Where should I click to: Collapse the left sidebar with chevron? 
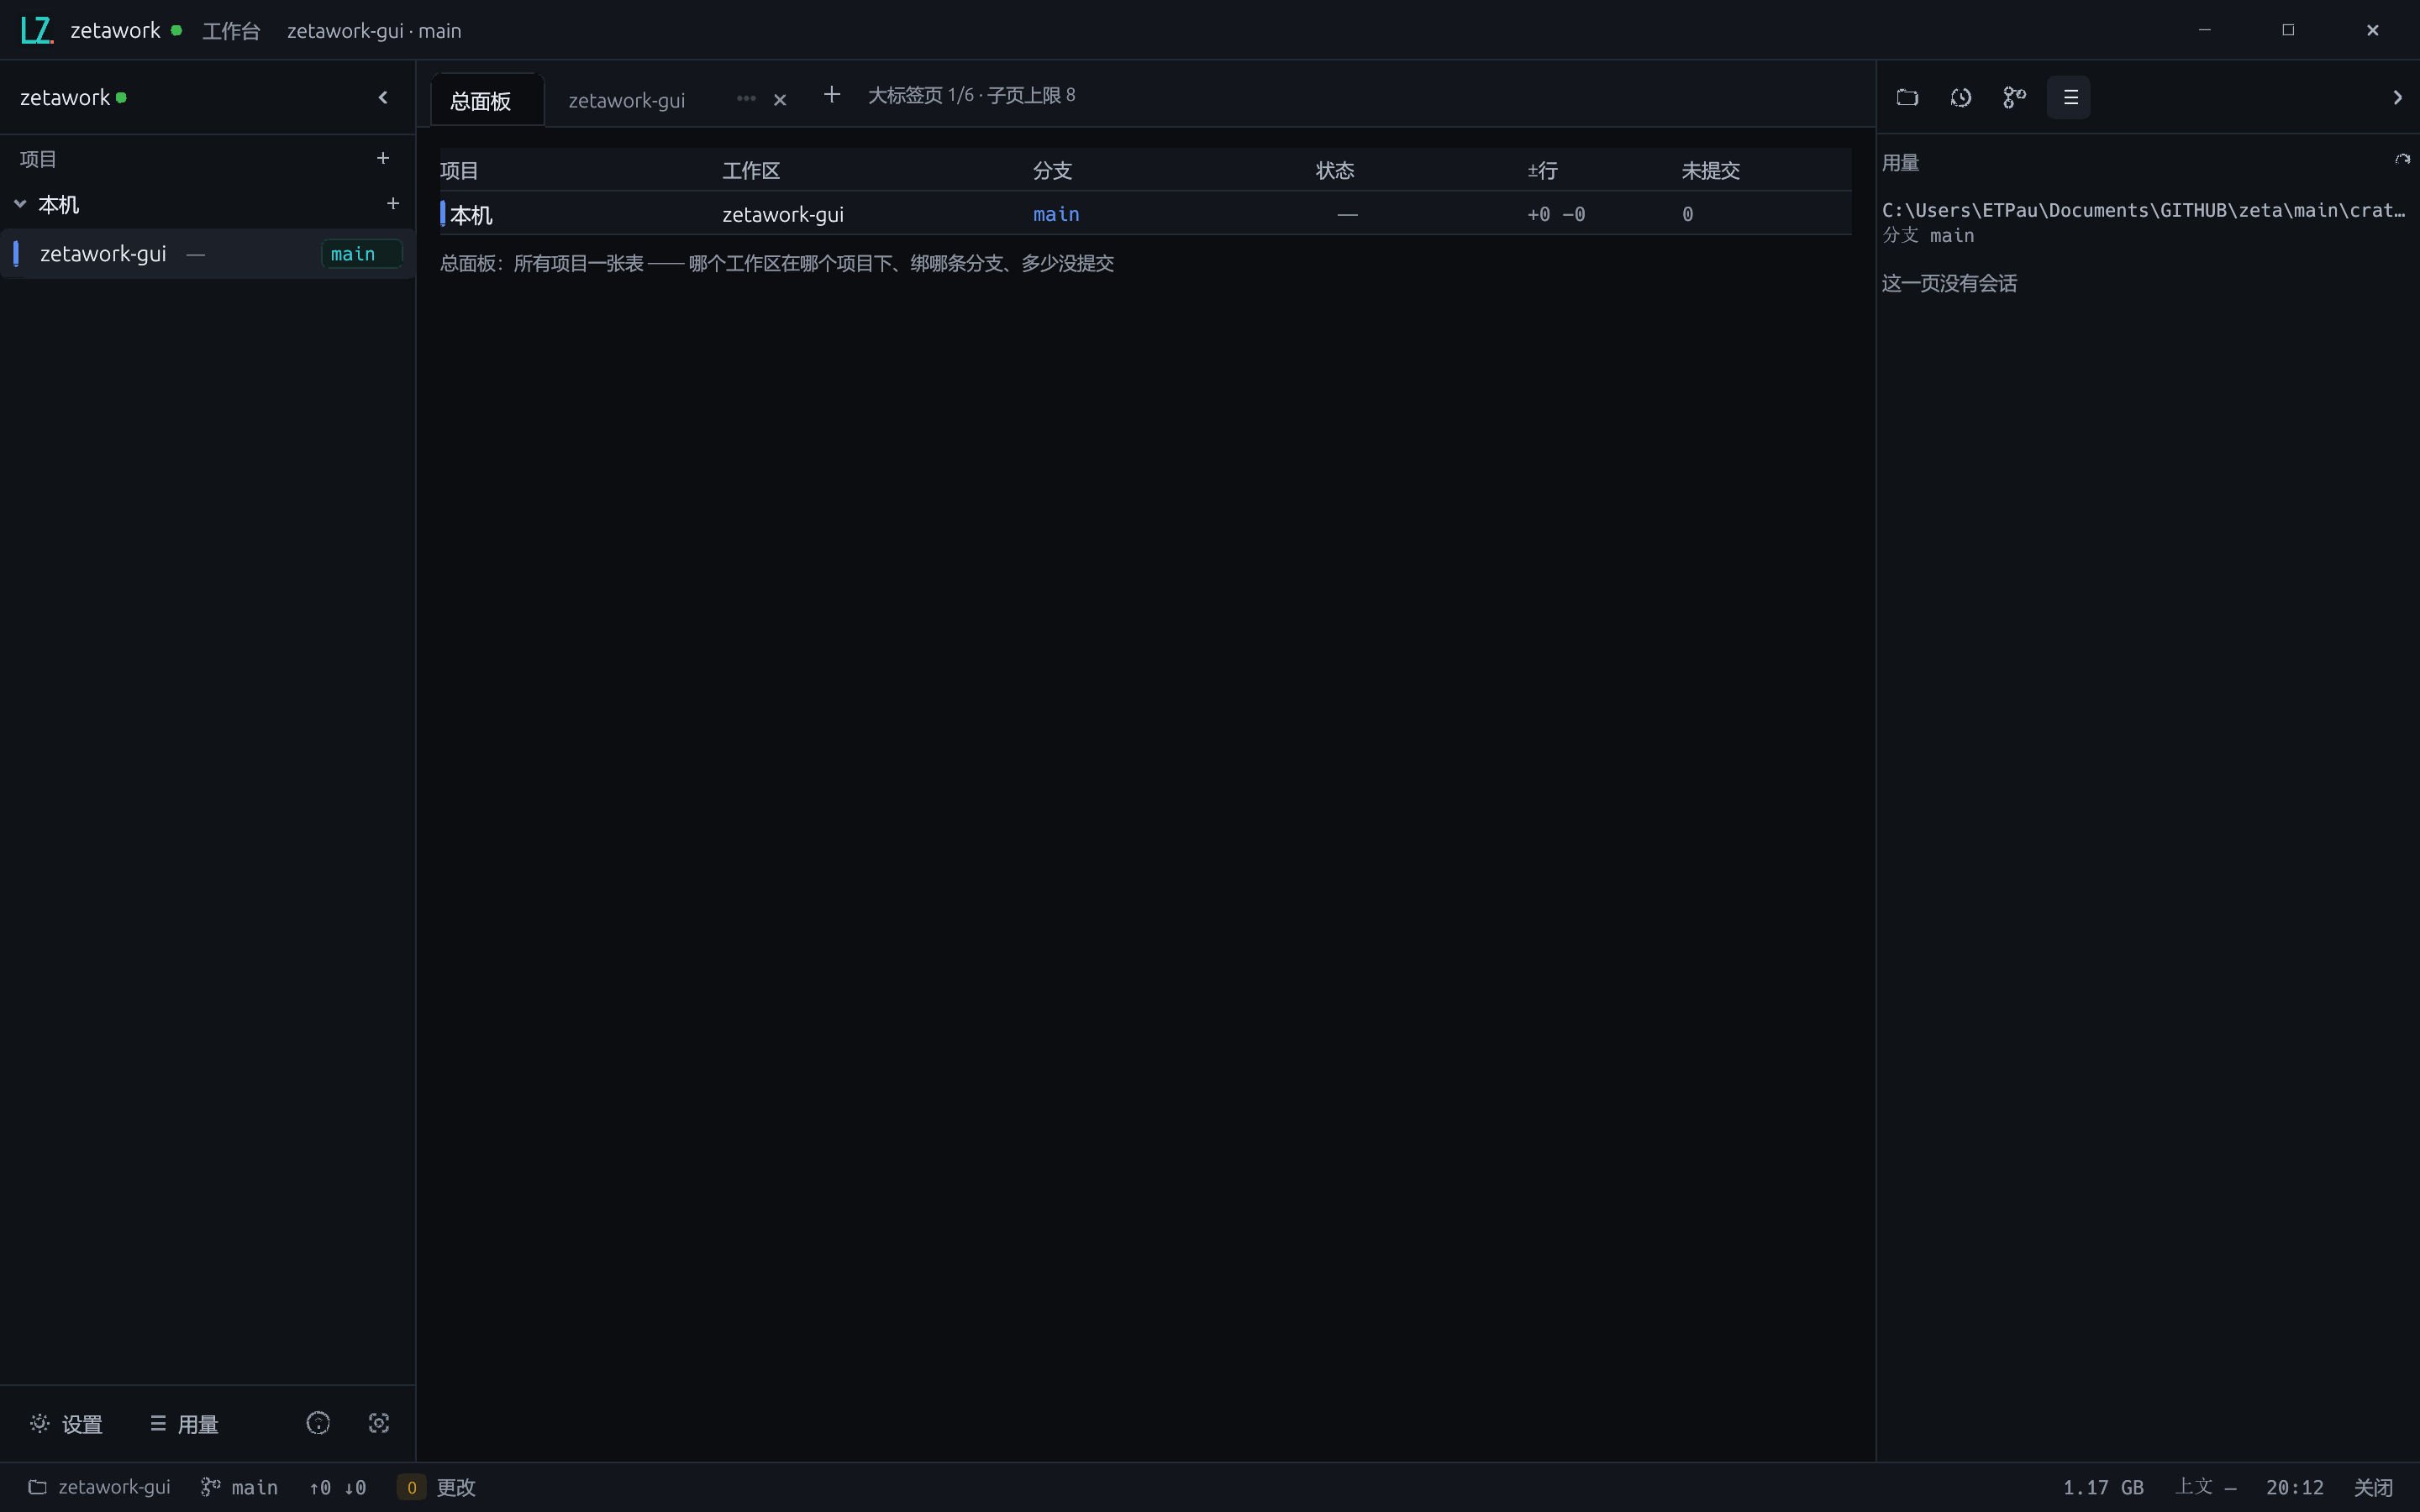(x=383, y=97)
